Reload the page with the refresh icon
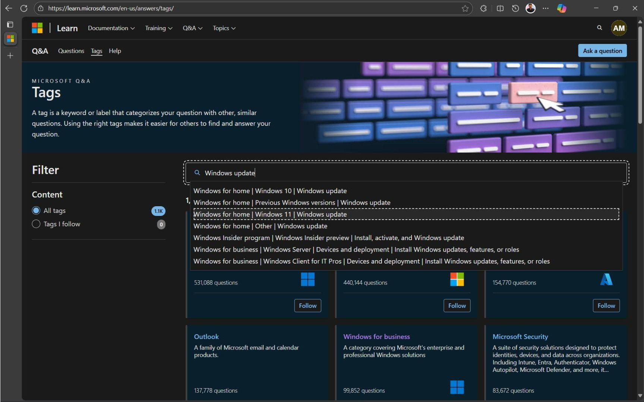644x402 pixels. pos(24,8)
